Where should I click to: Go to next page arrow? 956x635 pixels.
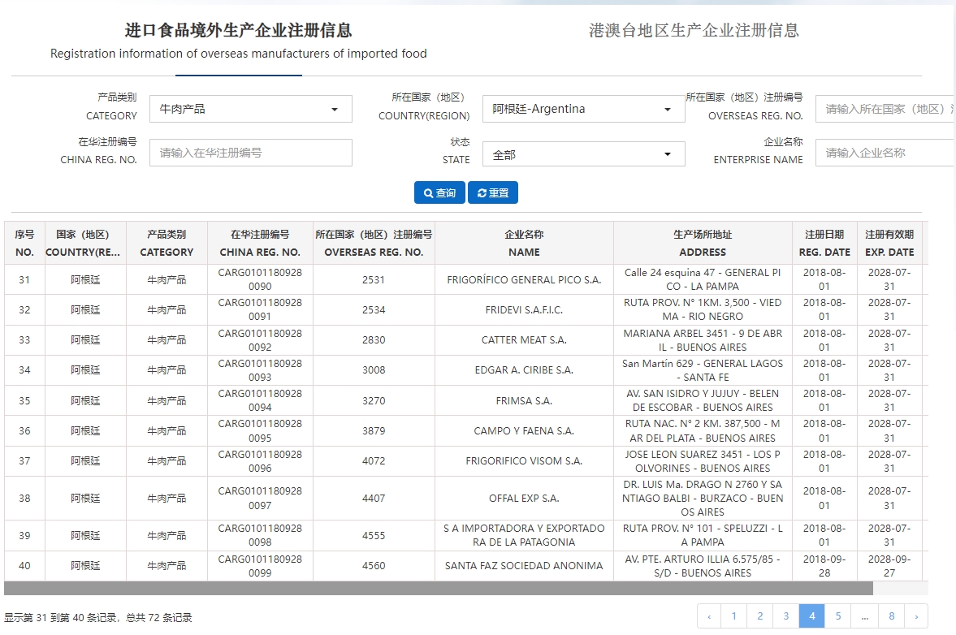(916, 616)
